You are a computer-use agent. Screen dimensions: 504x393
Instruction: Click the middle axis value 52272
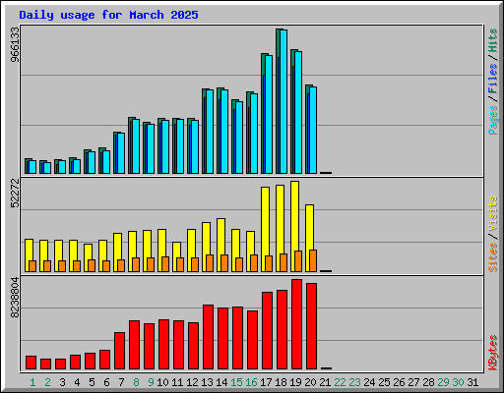[x=15, y=193]
